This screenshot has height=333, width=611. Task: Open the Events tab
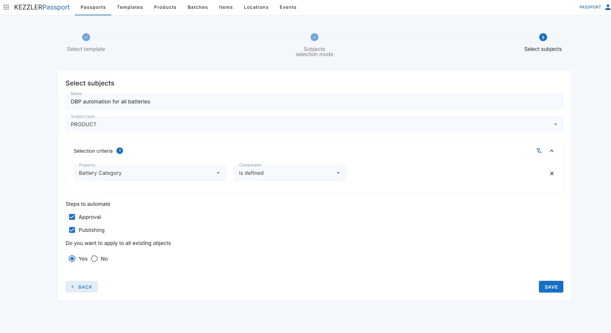pyautogui.click(x=288, y=7)
